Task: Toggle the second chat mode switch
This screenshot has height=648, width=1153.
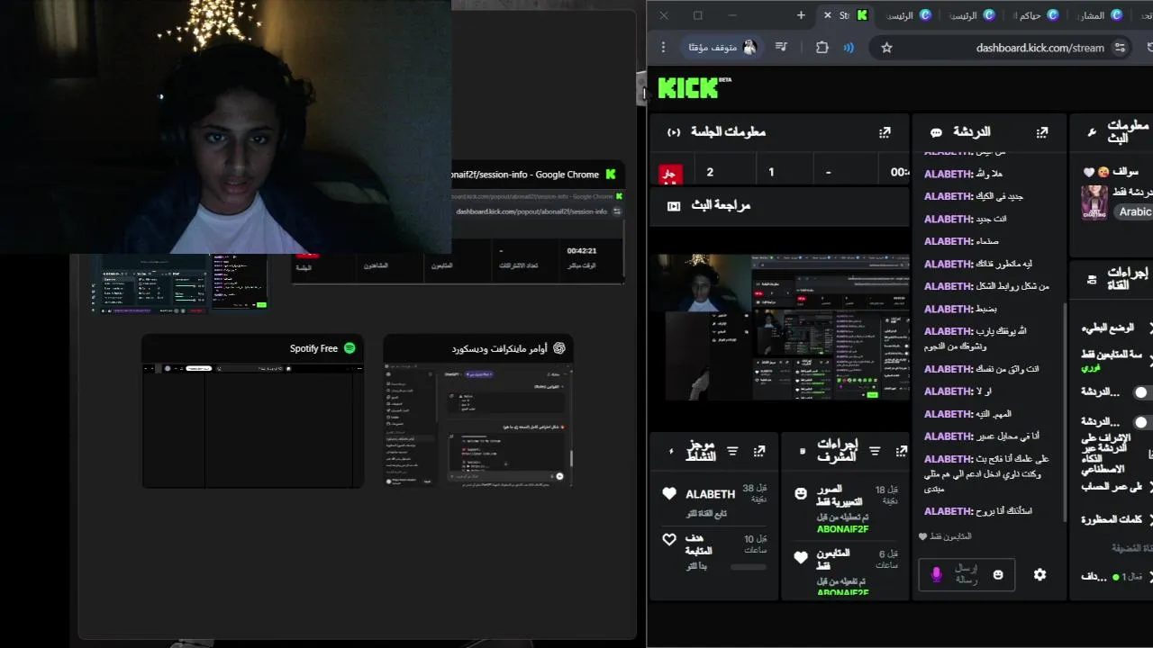Action: (1142, 422)
